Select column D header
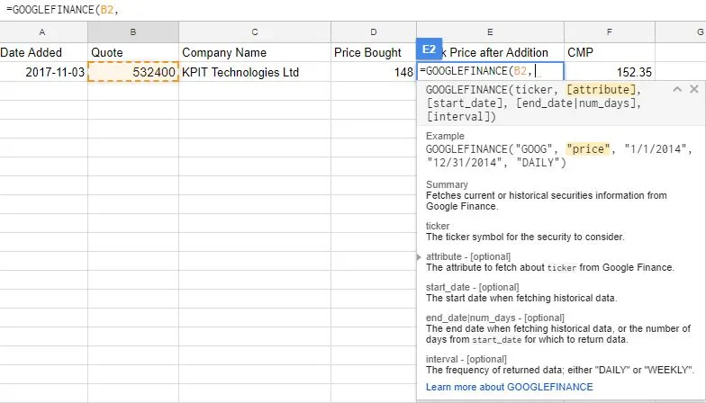 374,32
